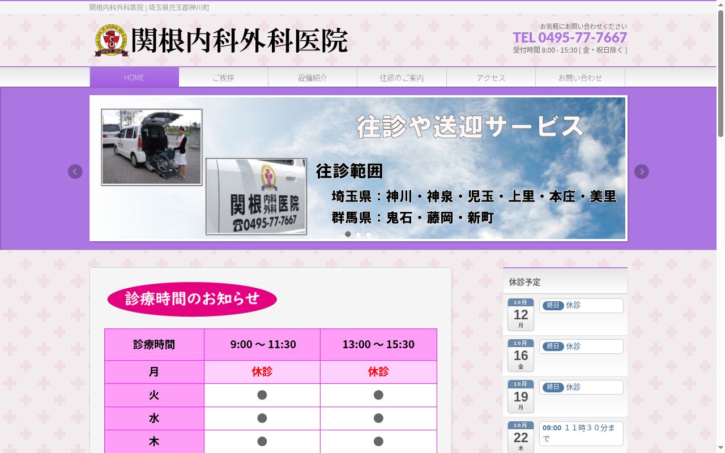Screen dimensions: 725x453
Task: Open the 休診 entry for October 16
Action: pyautogui.click(x=581, y=347)
